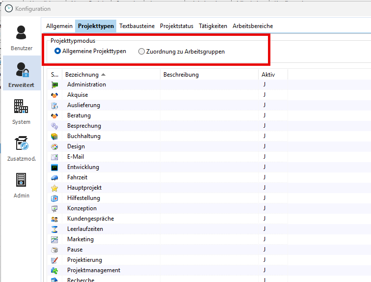
Task: Click the truck icon beside Fahrzeit
Action: 54,178
